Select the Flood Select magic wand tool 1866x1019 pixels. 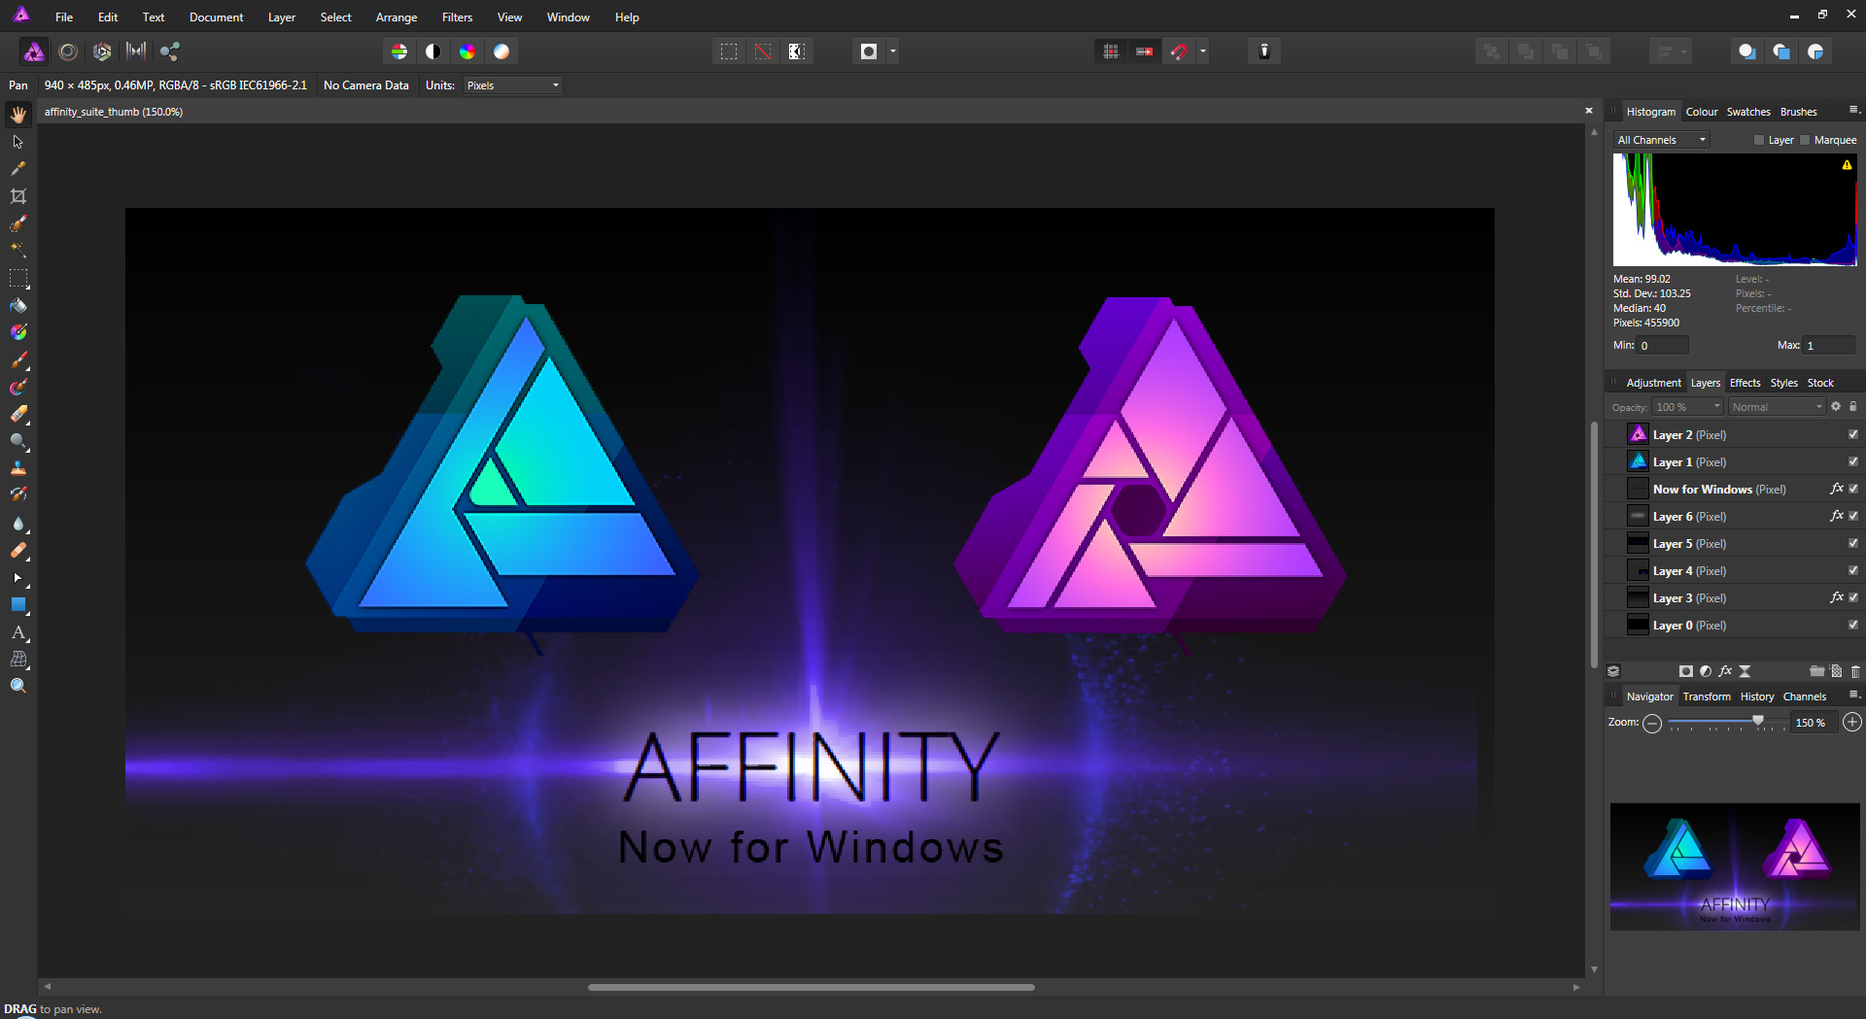coord(17,251)
